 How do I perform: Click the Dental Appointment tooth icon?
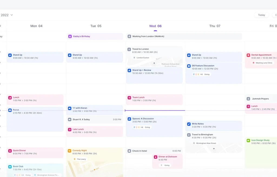click(x=248, y=55)
